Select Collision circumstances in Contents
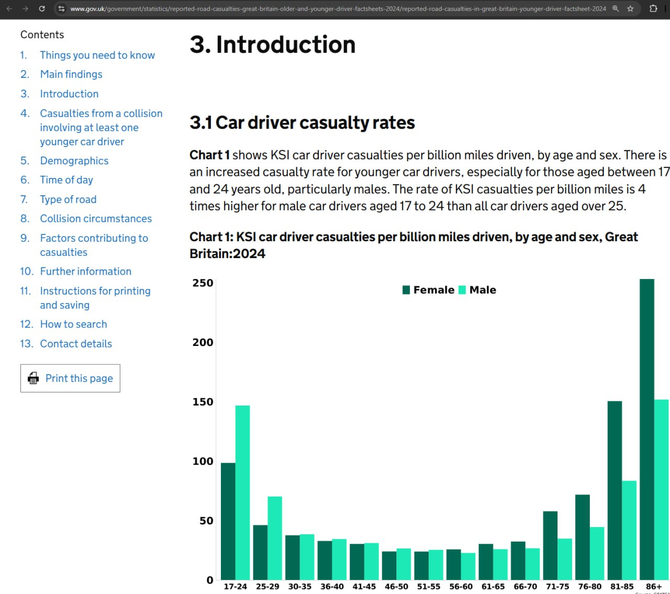Viewport: 670px width, 594px height. [x=96, y=219]
